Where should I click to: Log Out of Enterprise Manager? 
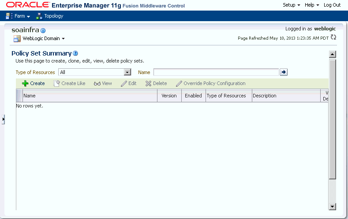click(x=332, y=5)
